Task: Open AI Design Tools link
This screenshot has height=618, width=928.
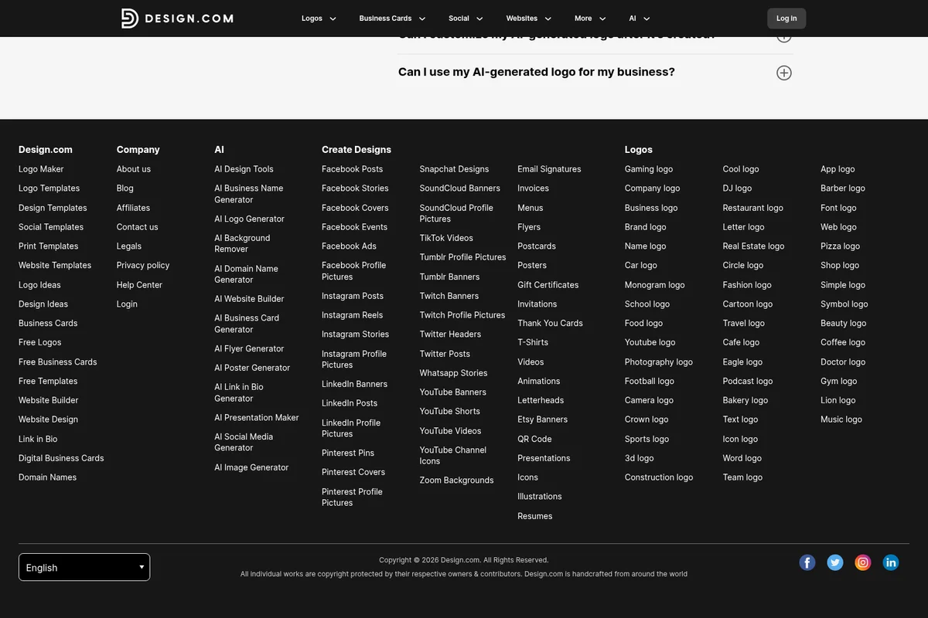Action: pos(244,169)
